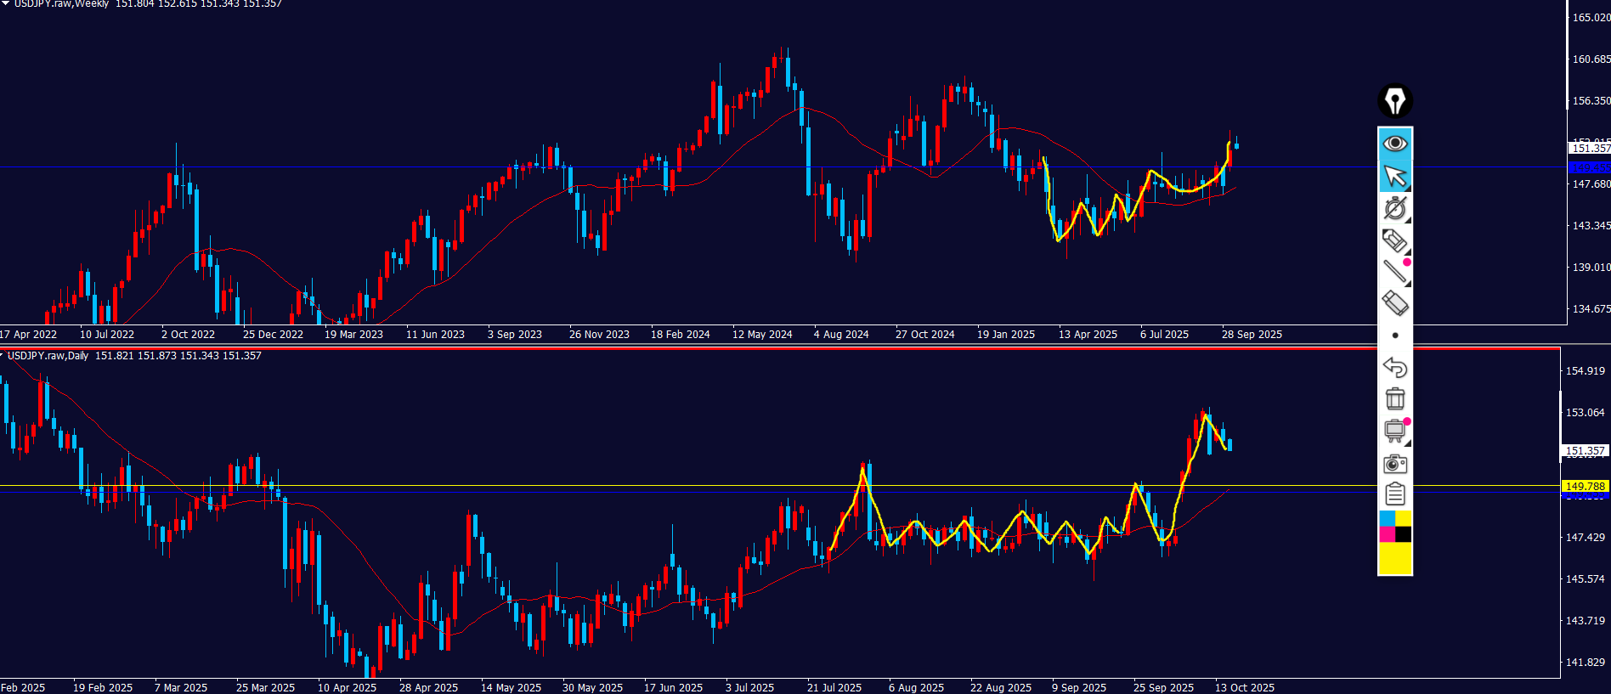Image resolution: width=1611 pixels, height=694 pixels.
Task: Toggle the eye visibility of drawings
Action: coord(1394,144)
